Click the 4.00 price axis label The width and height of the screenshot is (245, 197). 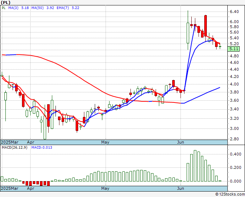(x=234, y=84)
